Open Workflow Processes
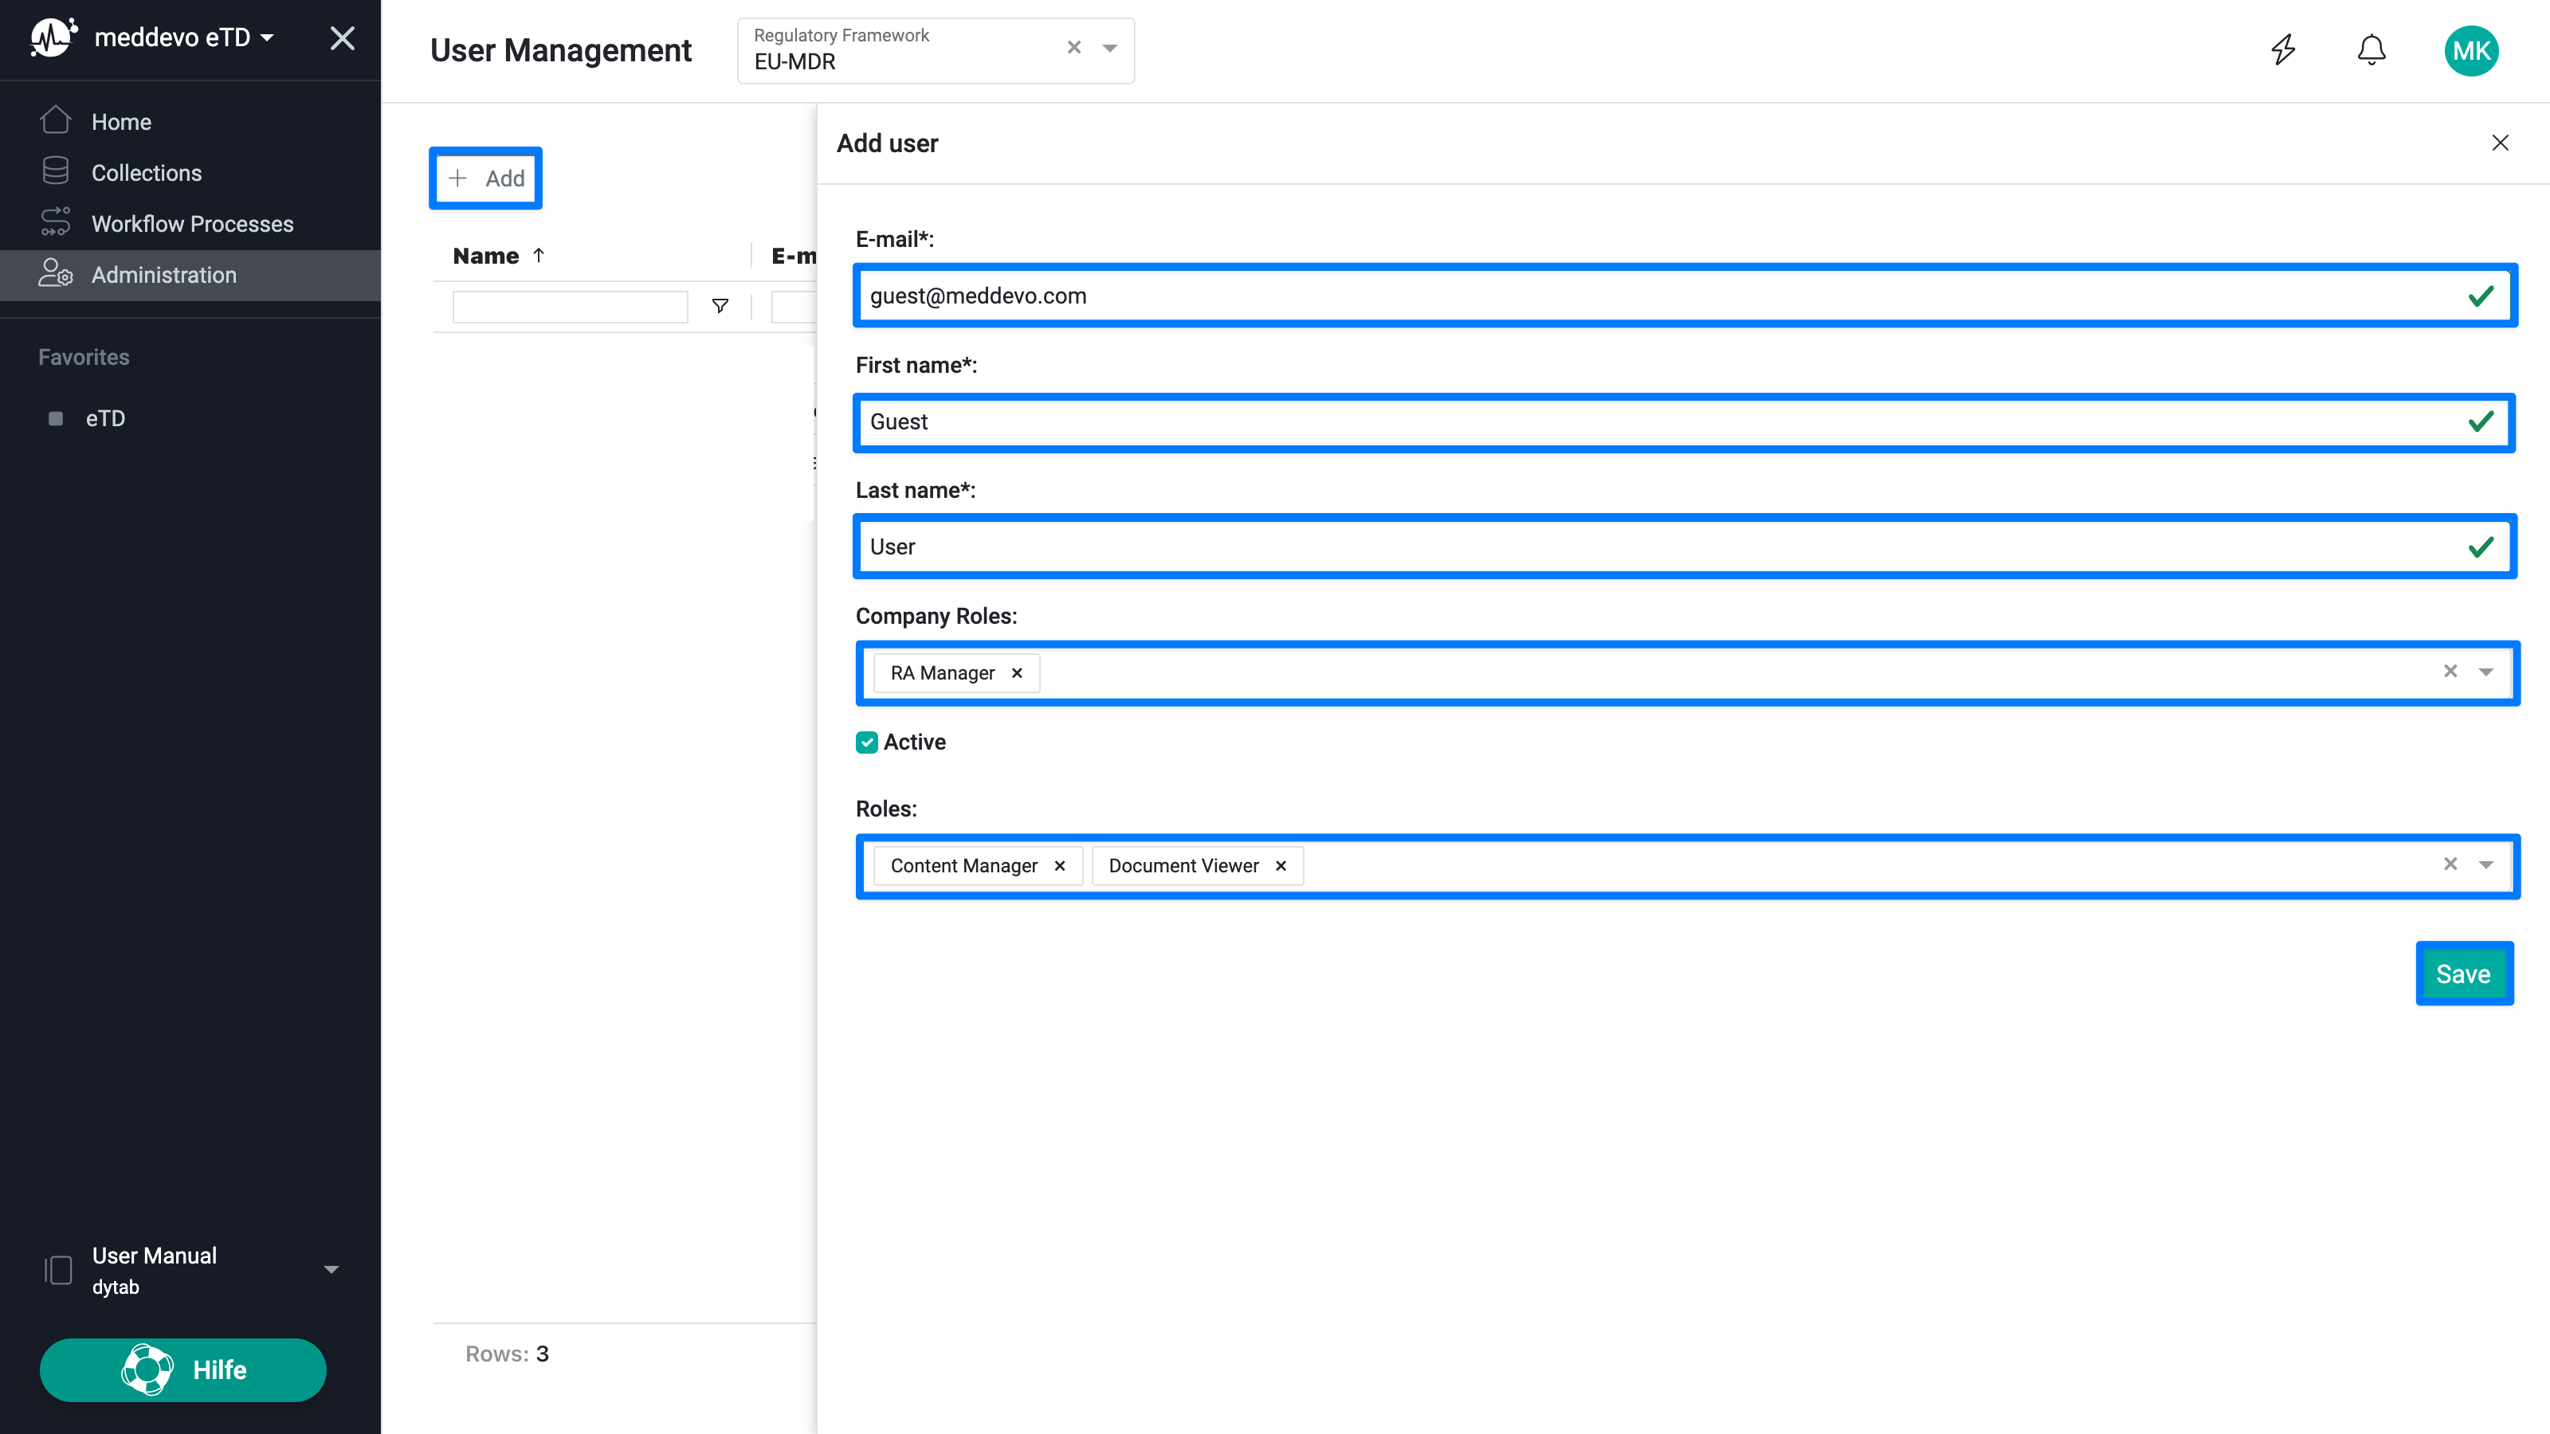Viewport: 2550px width, 1434px height. pos(191,224)
